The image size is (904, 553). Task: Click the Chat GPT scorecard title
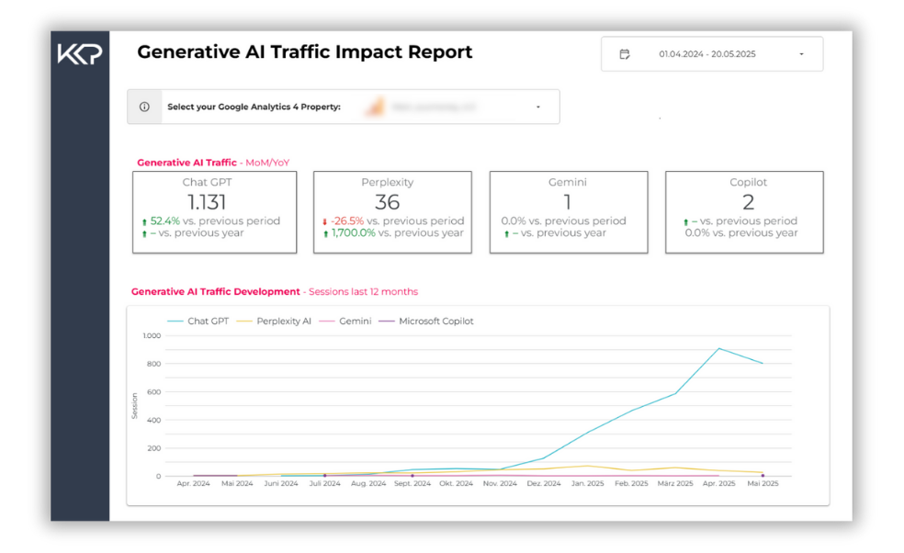click(x=207, y=182)
